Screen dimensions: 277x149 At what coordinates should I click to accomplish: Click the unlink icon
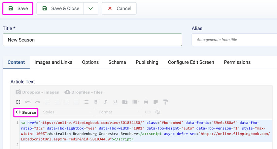(x=158, y=112)
